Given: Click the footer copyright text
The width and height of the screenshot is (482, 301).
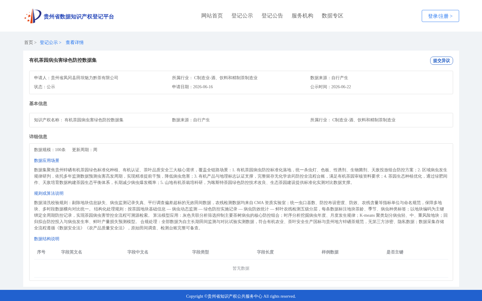Looking at the screenshot, I should coord(241,296).
